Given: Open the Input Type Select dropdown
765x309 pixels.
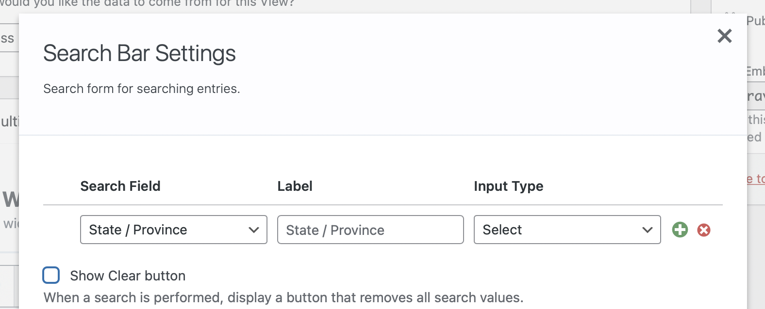Looking at the screenshot, I should click(566, 230).
